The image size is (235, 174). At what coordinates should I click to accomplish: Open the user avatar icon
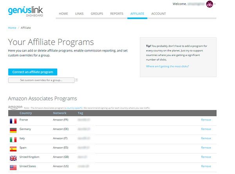pyautogui.click(x=210, y=4)
